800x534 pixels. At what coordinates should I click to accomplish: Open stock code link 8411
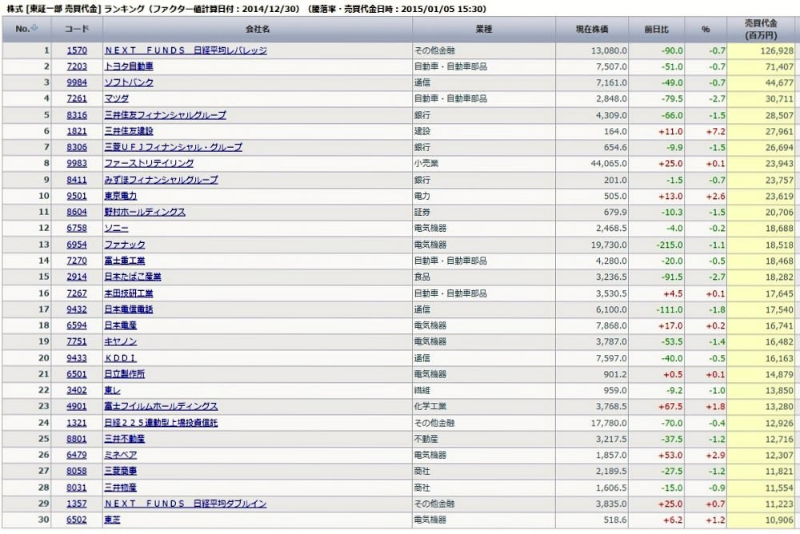77,180
